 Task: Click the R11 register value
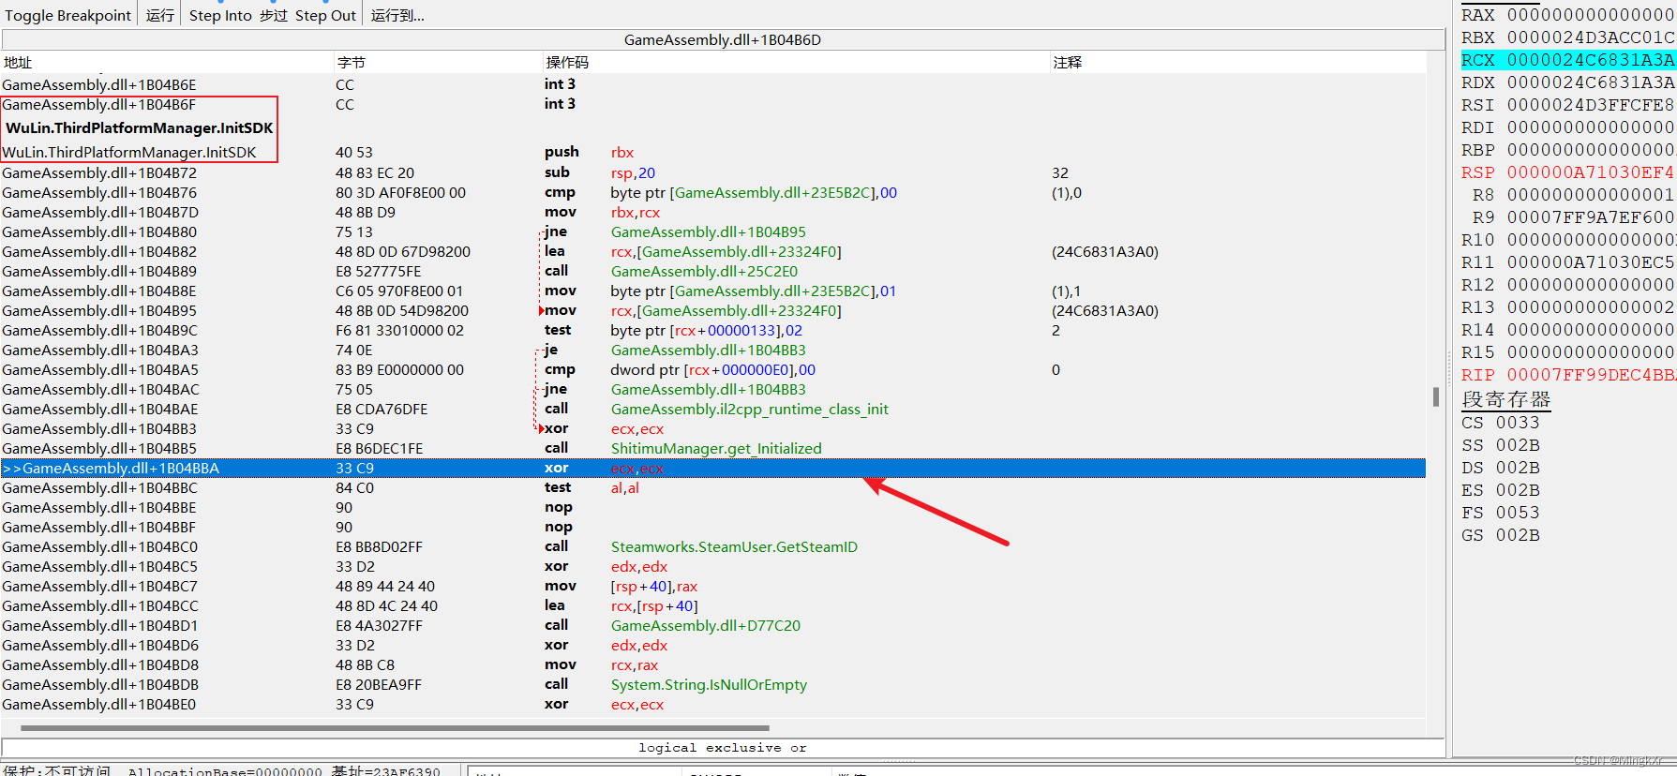coord(1591,262)
